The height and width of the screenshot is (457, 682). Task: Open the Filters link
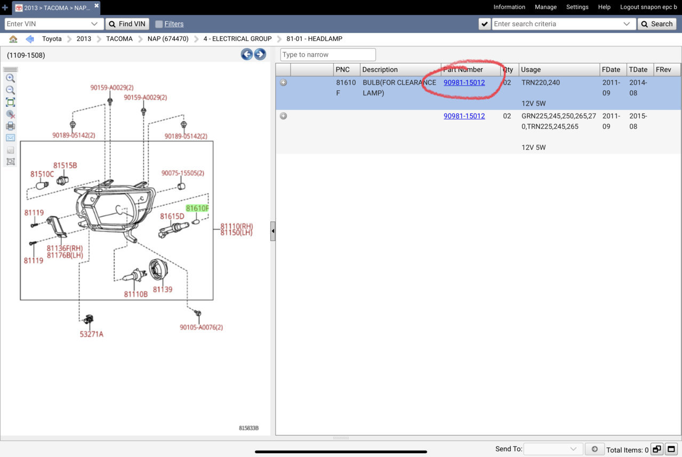[174, 24]
